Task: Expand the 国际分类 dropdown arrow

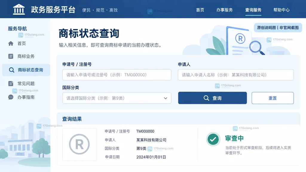Action: (166, 98)
